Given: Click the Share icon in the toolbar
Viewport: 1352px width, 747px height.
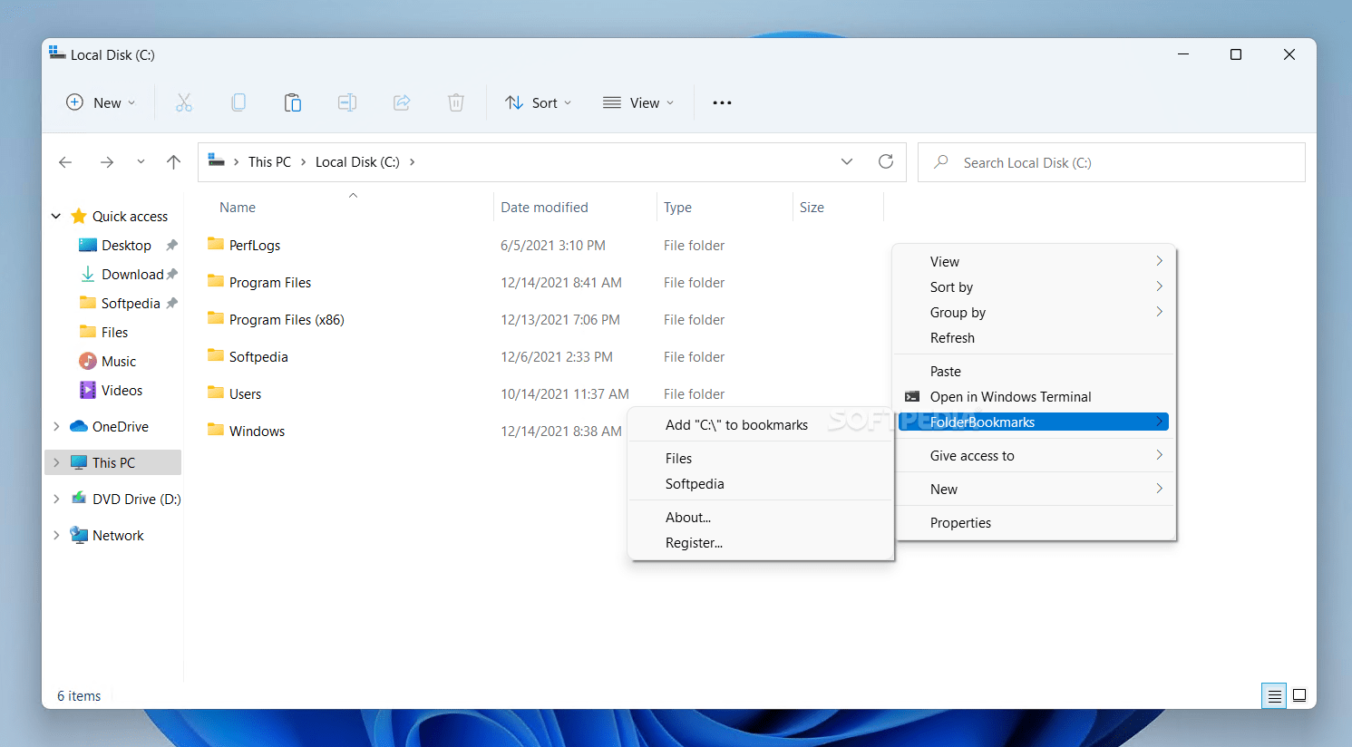Looking at the screenshot, I should point(402,102).
